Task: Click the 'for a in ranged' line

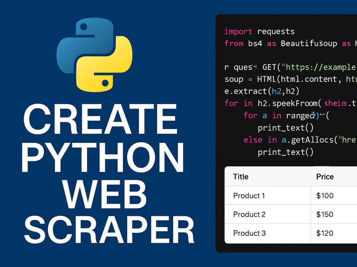Action: pyautogui.click(x=286, y=116)
